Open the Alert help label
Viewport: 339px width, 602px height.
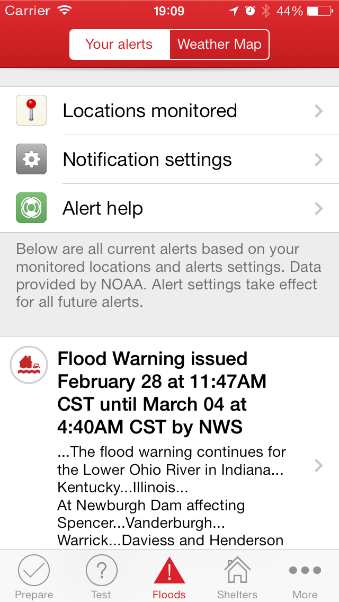click(103, 208)
